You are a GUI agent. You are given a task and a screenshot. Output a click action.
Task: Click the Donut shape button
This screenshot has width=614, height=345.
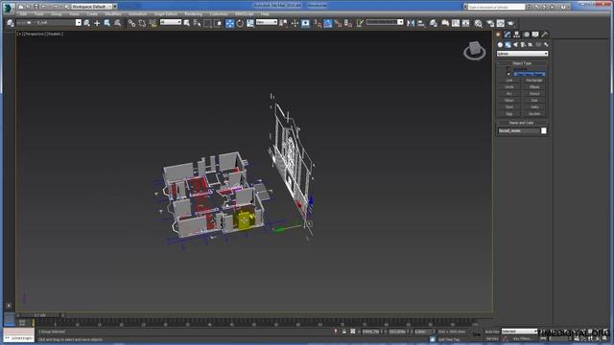click(x=534, y=94)
